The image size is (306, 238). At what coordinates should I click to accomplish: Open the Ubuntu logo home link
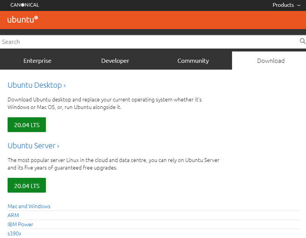point(23,19)
